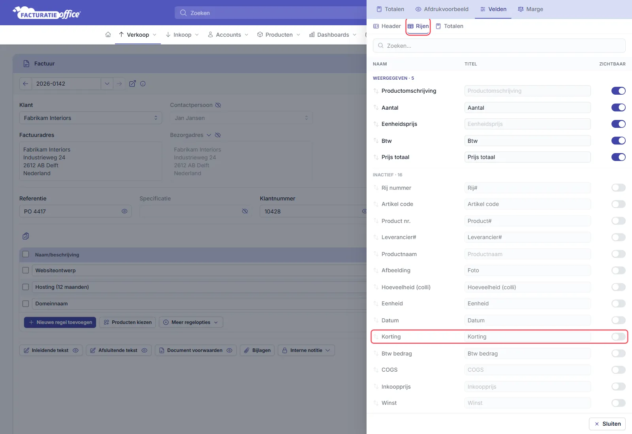This screenshot has width=632, height=434.
Task: Disable the Btw visibility switch
Action: (619, 140)
